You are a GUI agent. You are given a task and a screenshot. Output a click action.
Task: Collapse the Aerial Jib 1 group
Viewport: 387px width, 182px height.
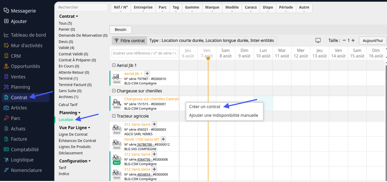click(x=114, y=65)
